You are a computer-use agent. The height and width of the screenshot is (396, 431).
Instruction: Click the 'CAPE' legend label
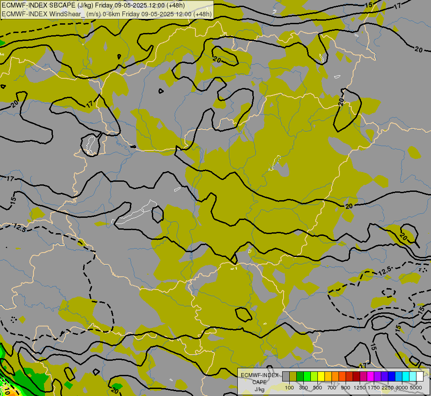(x=259, y=382)
